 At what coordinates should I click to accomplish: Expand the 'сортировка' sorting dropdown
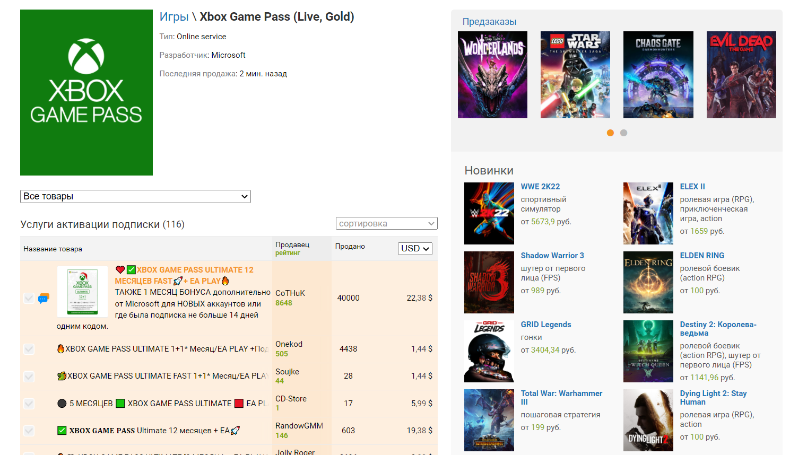coord(386,223)
